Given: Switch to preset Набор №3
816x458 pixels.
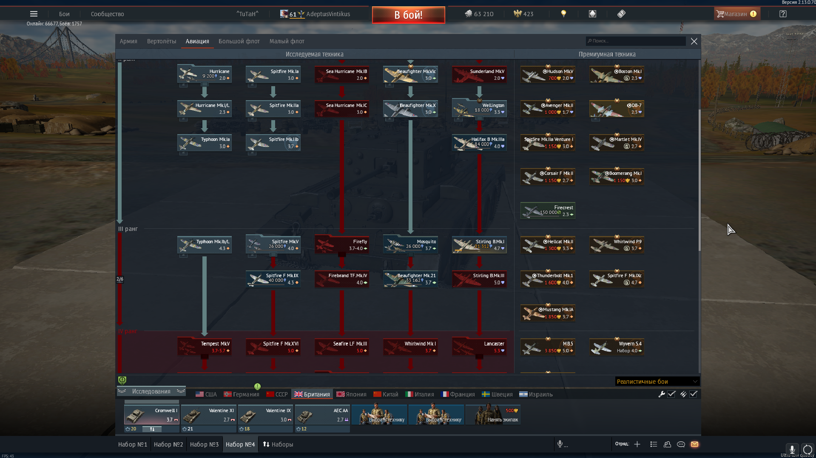Looking at the screenshot, I should (204, 444).
